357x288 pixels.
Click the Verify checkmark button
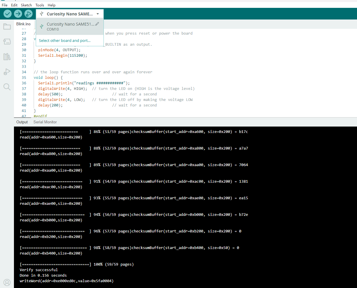[x=8, y=14]
